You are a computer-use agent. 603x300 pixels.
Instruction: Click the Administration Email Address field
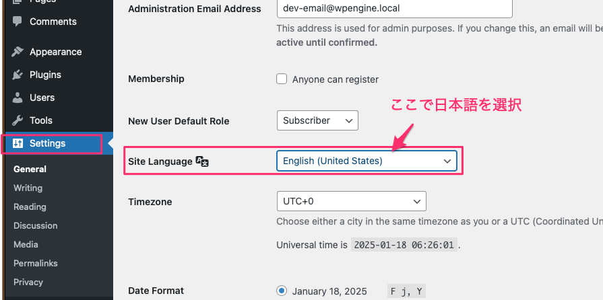point(394,9)
